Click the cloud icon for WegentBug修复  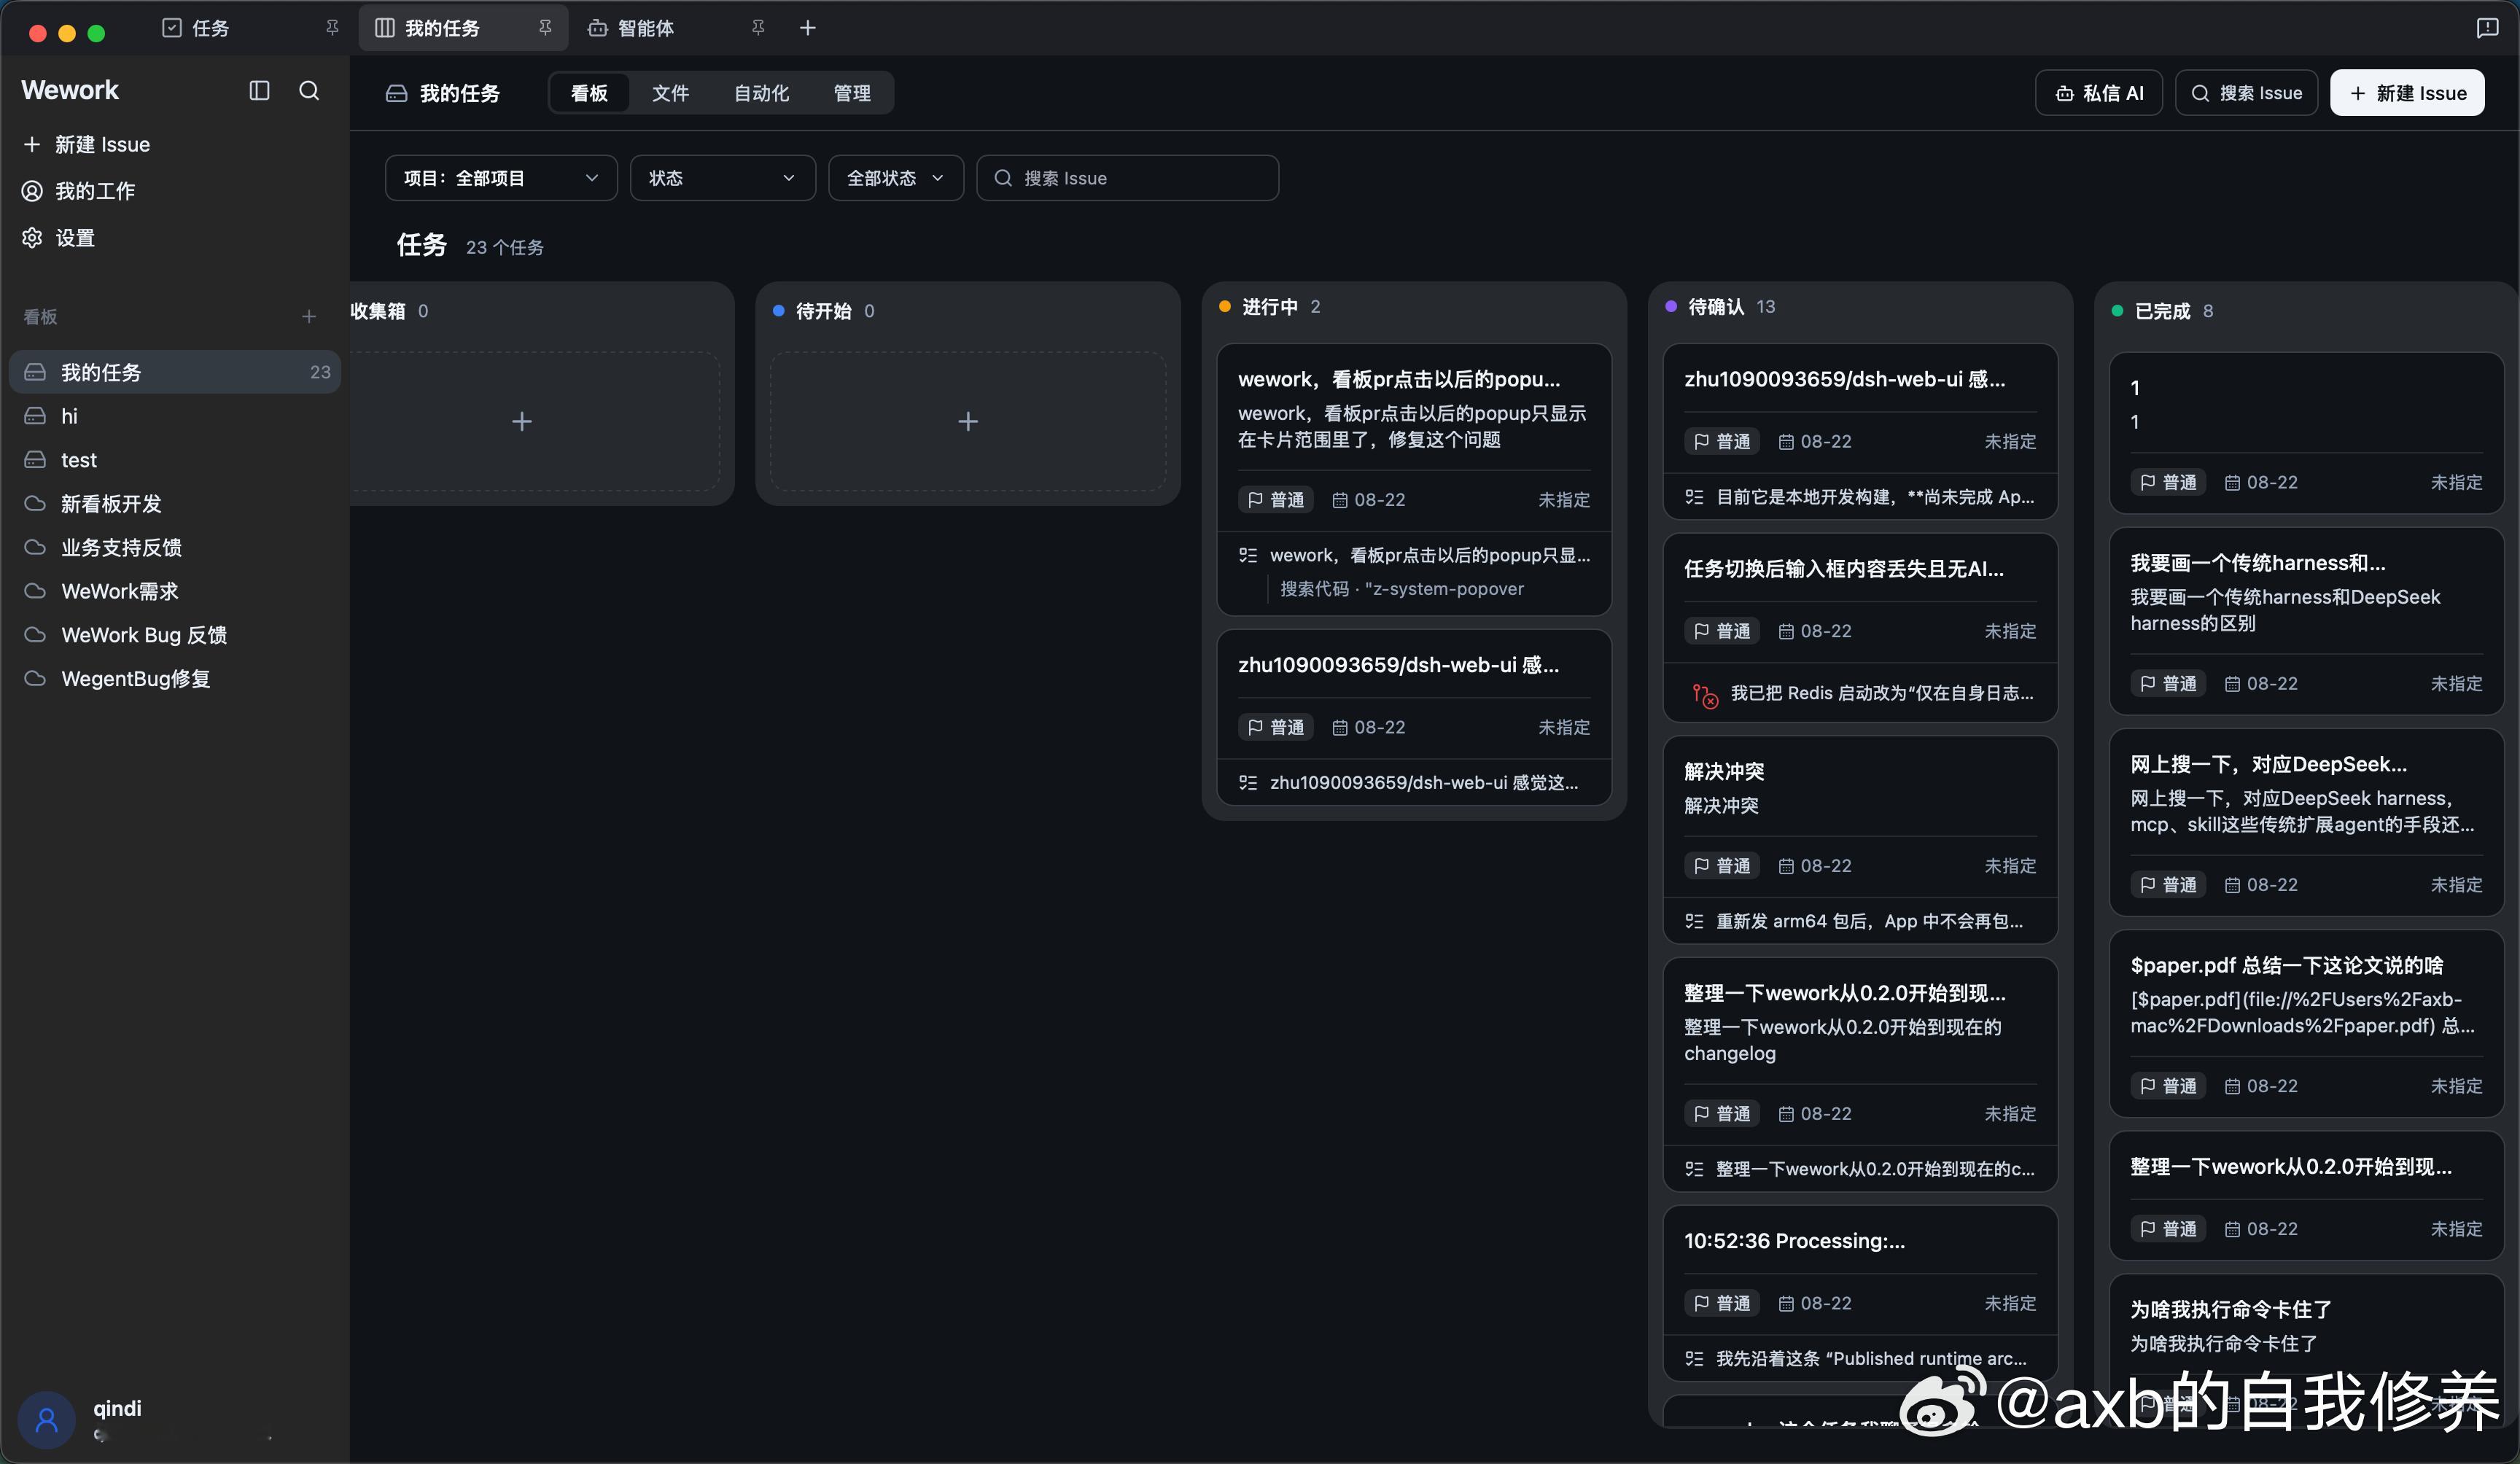35,678
